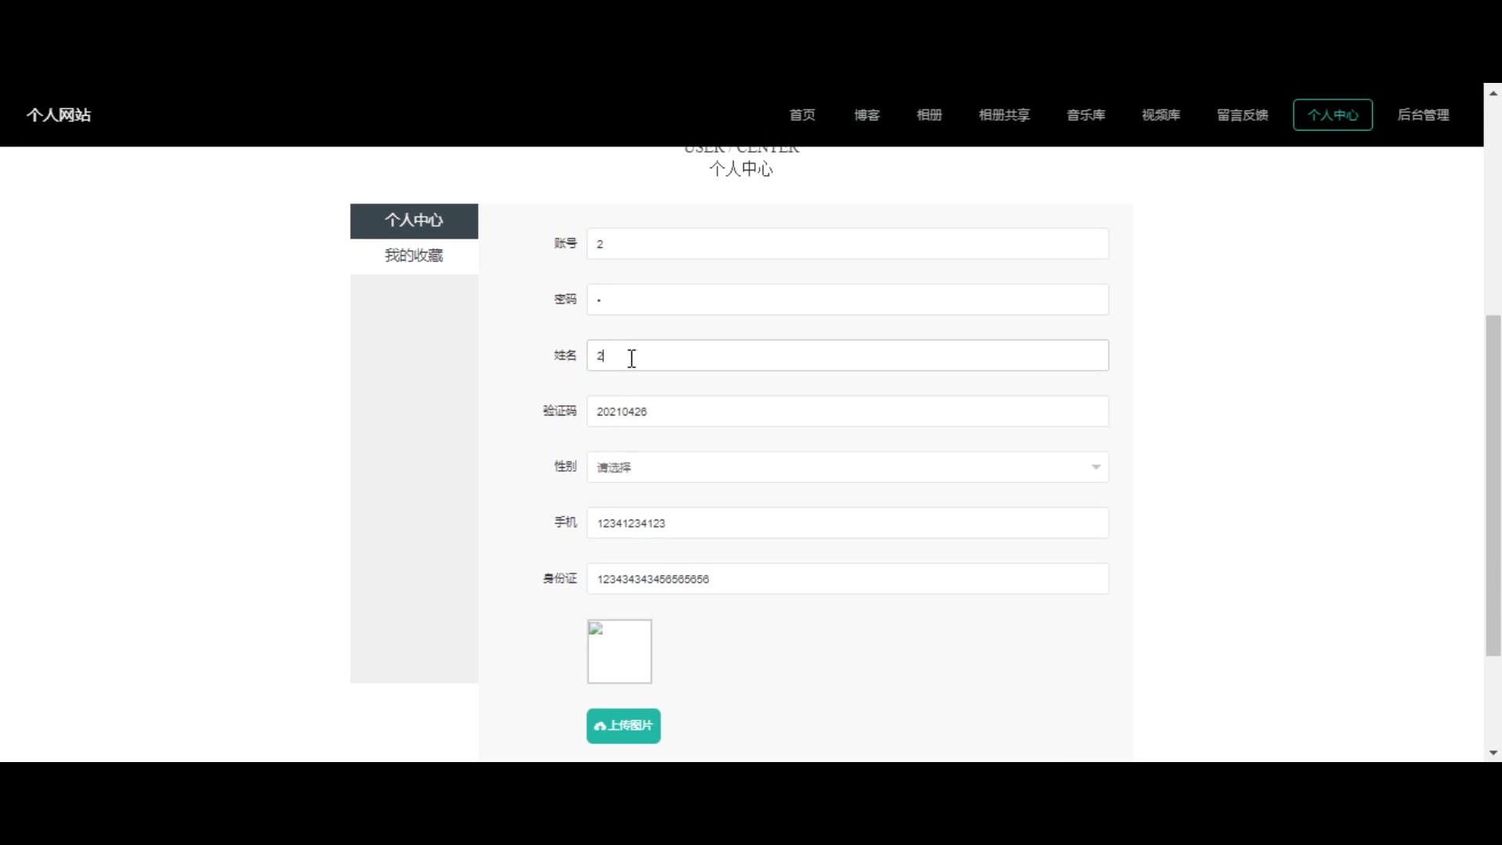This screenshot has width=1502, height=845.
Task: Navigate to 相册共享
Action: pyautogui.click(x=1004, y=115)
